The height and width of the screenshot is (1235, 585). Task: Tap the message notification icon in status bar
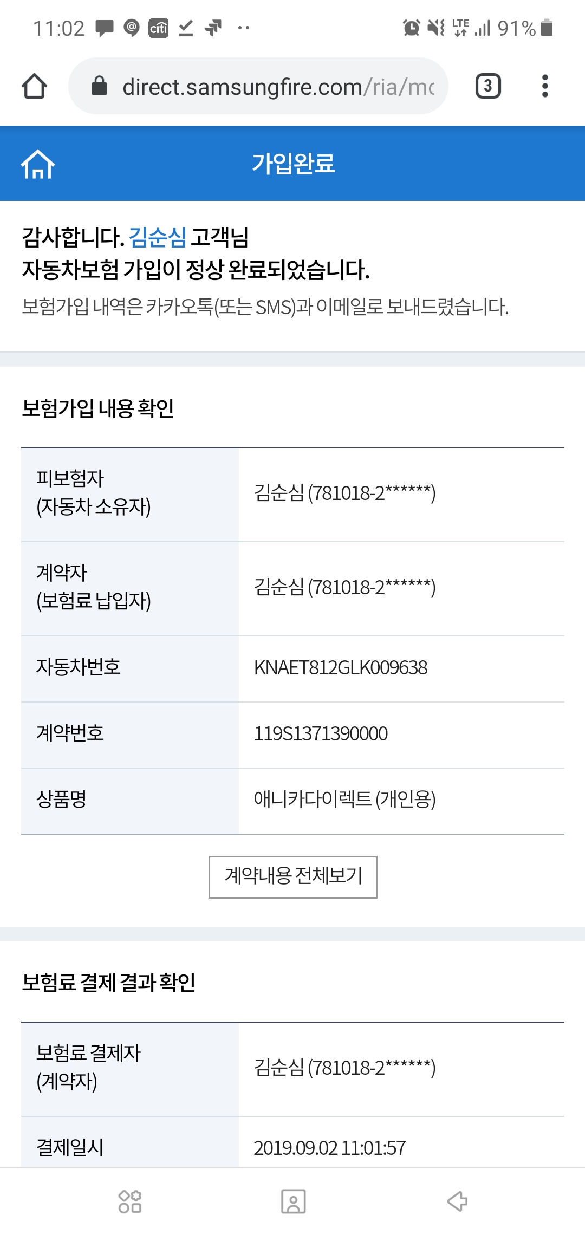click(105, 28)
